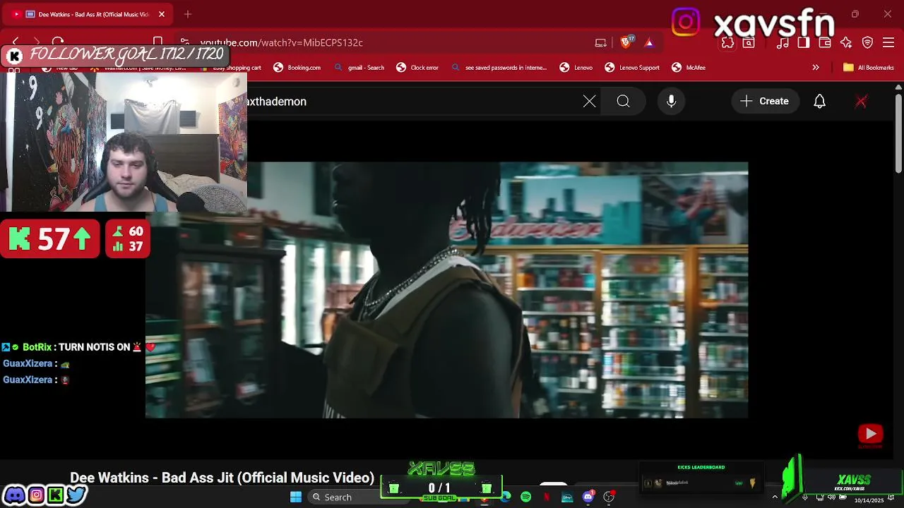Open the McAfee bookmark
904x508 pixels.
689,68
